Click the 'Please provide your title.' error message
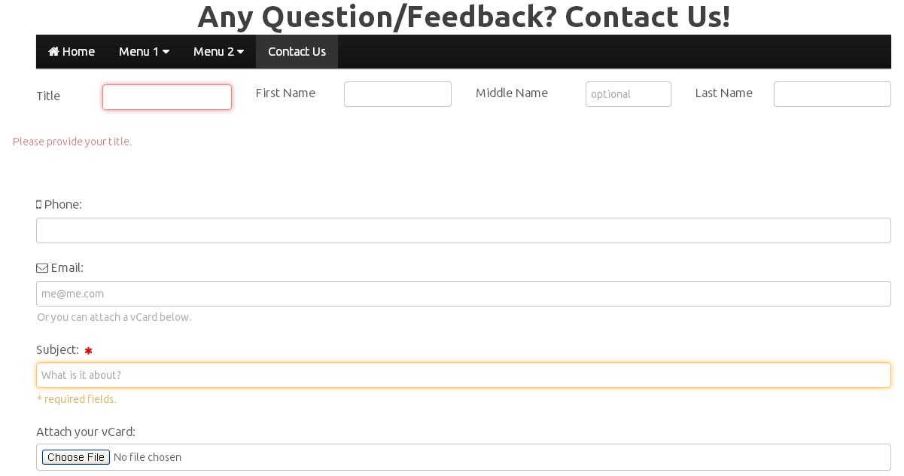 [72, 142]
